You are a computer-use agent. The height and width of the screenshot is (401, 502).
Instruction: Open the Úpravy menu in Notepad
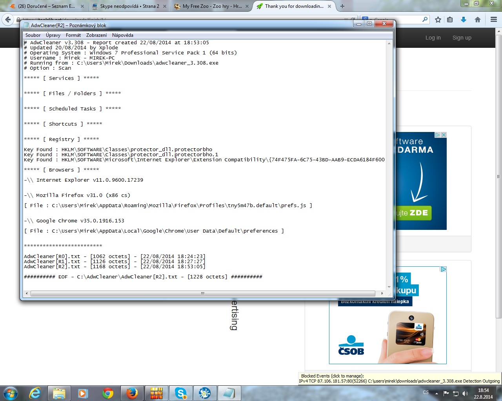(53, 35)
